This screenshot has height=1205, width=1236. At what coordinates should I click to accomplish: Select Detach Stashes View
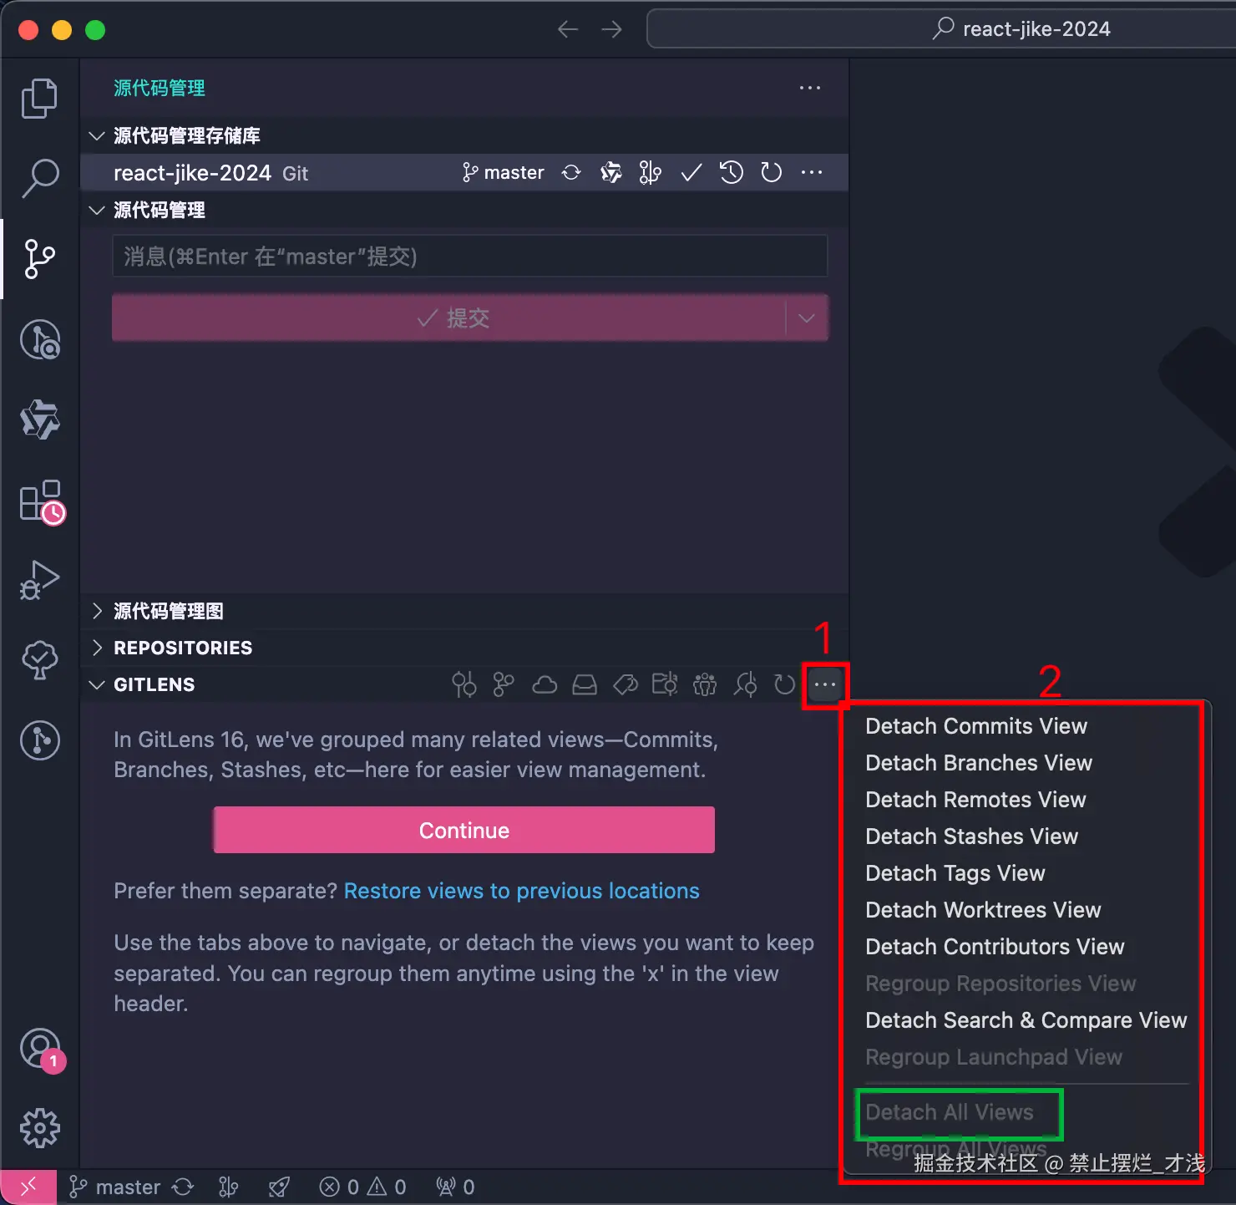click(x=971, y=836)
